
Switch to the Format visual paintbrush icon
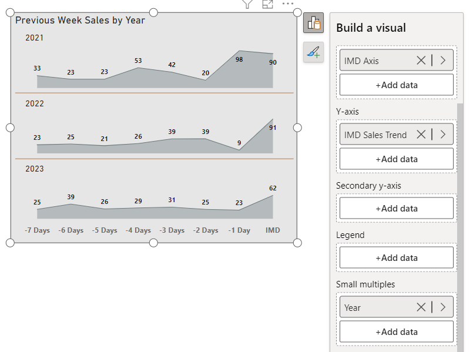pos(313,52)
